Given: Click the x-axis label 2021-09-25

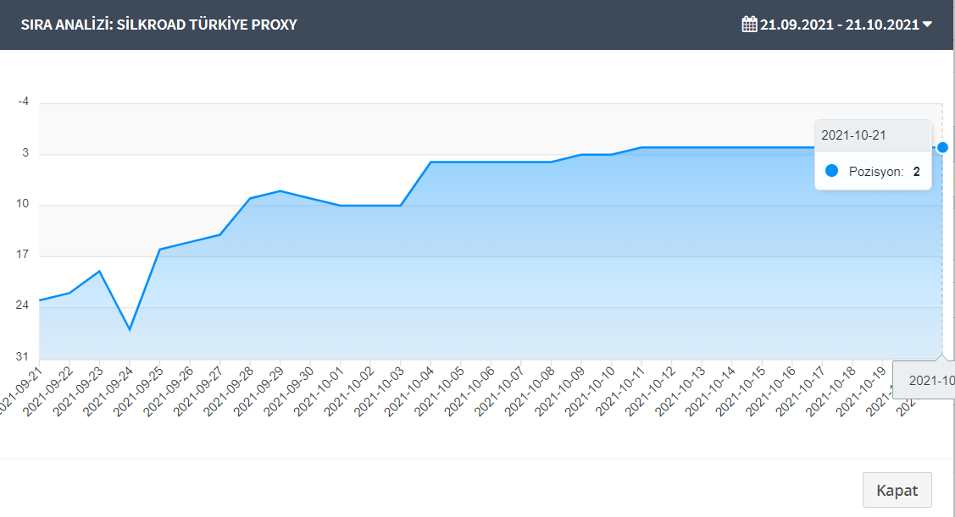Looking at the screenshot, I should click(x=137, y=390).
